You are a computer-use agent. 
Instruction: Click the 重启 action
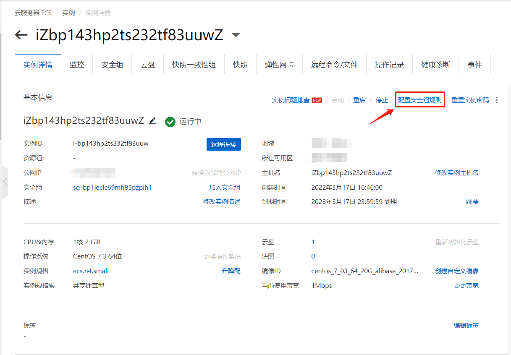click(359, 100)
